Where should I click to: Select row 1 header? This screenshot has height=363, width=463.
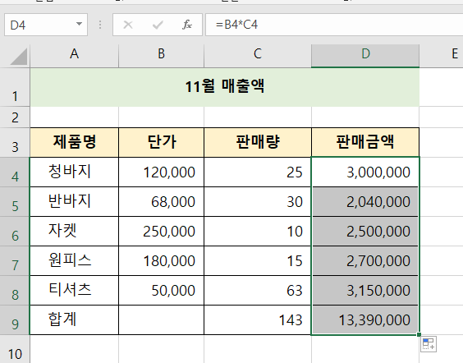tap(15, 87)
